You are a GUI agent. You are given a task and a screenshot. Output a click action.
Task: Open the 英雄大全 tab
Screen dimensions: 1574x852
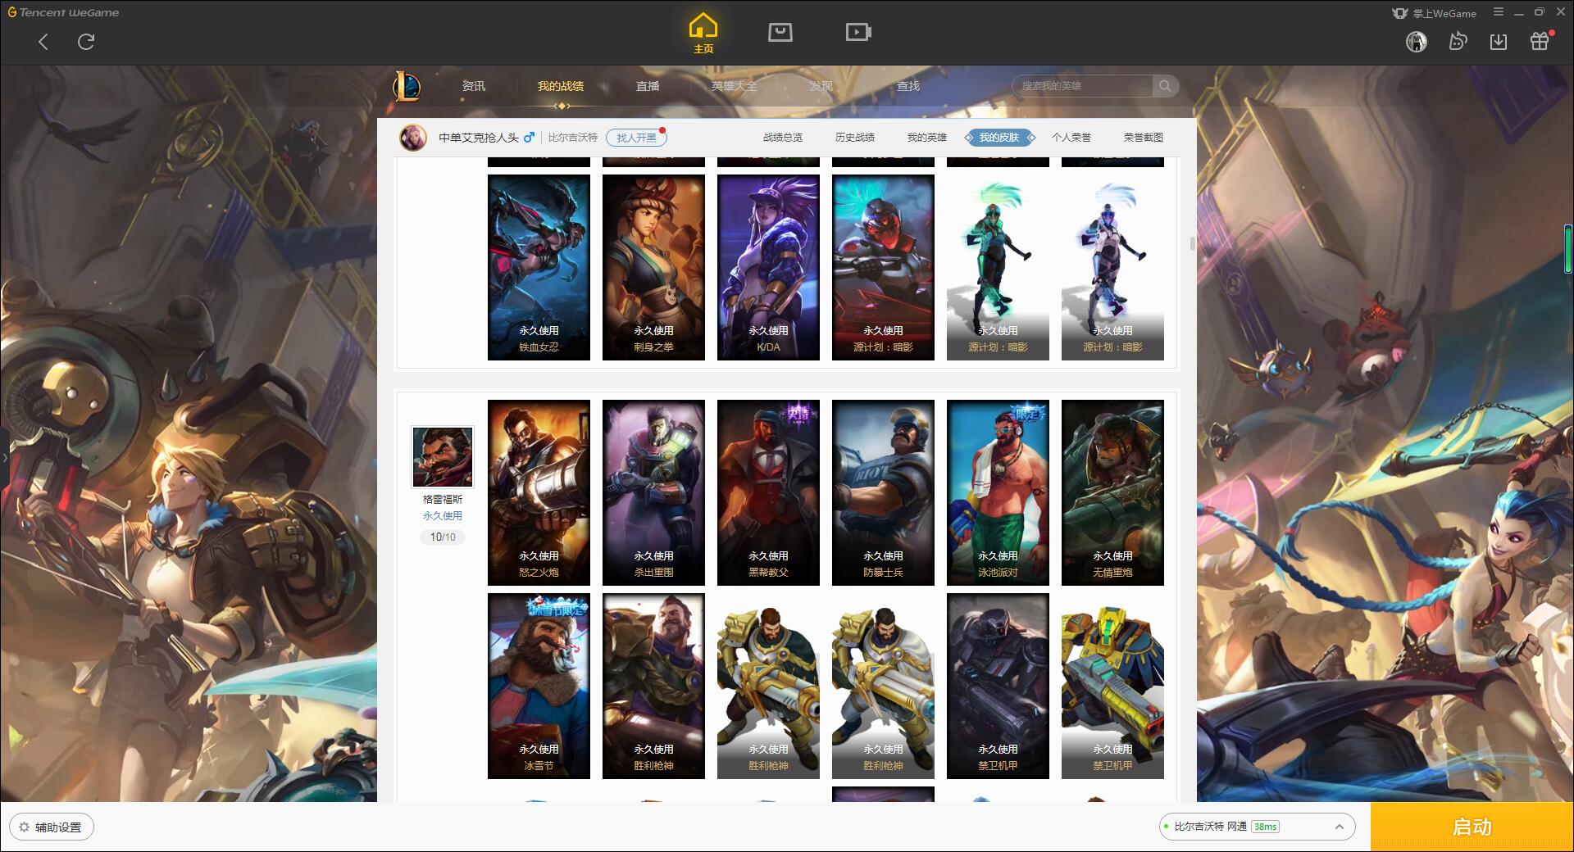pos(735,86)
